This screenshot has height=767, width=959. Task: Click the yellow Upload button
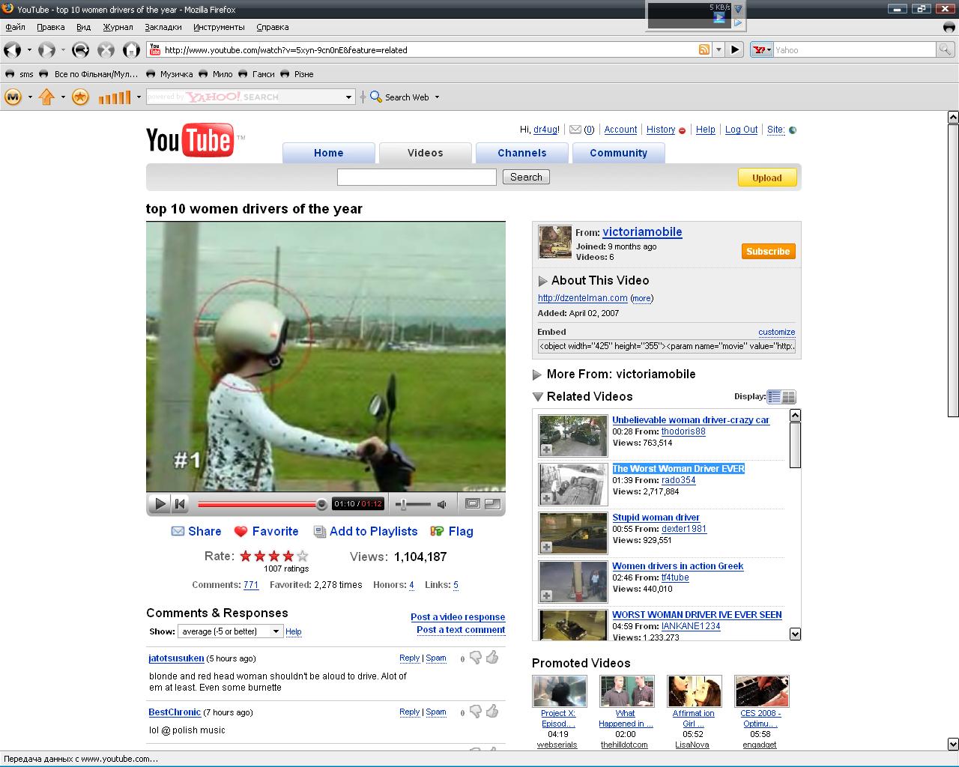coord(767,178)
